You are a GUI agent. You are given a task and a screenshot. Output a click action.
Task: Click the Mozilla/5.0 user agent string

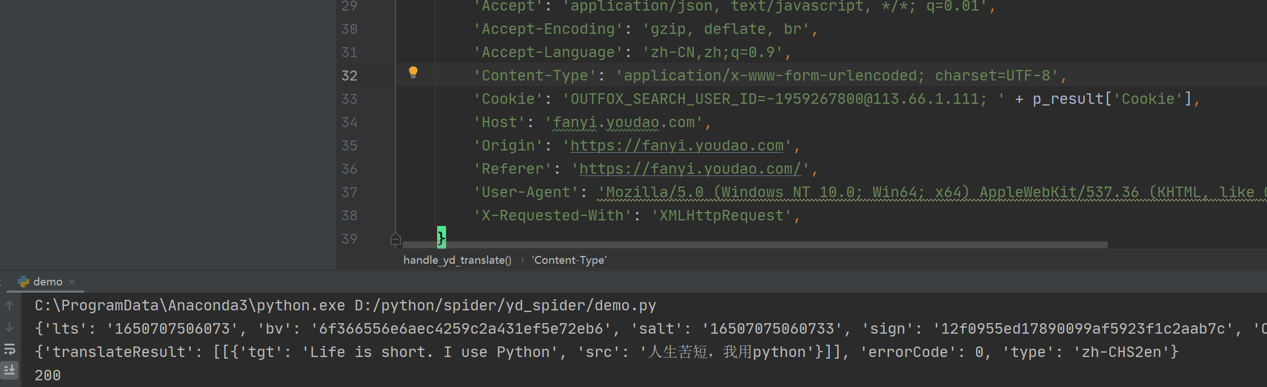[x=932, y=192]
